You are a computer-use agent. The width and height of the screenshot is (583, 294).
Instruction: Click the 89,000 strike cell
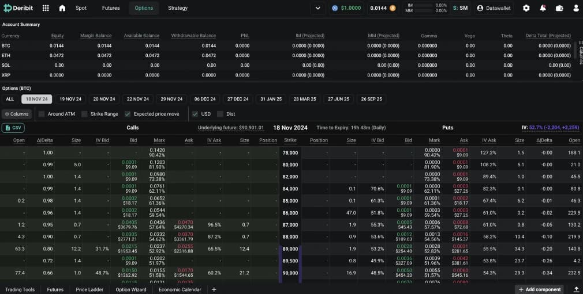tap(290, 249)
